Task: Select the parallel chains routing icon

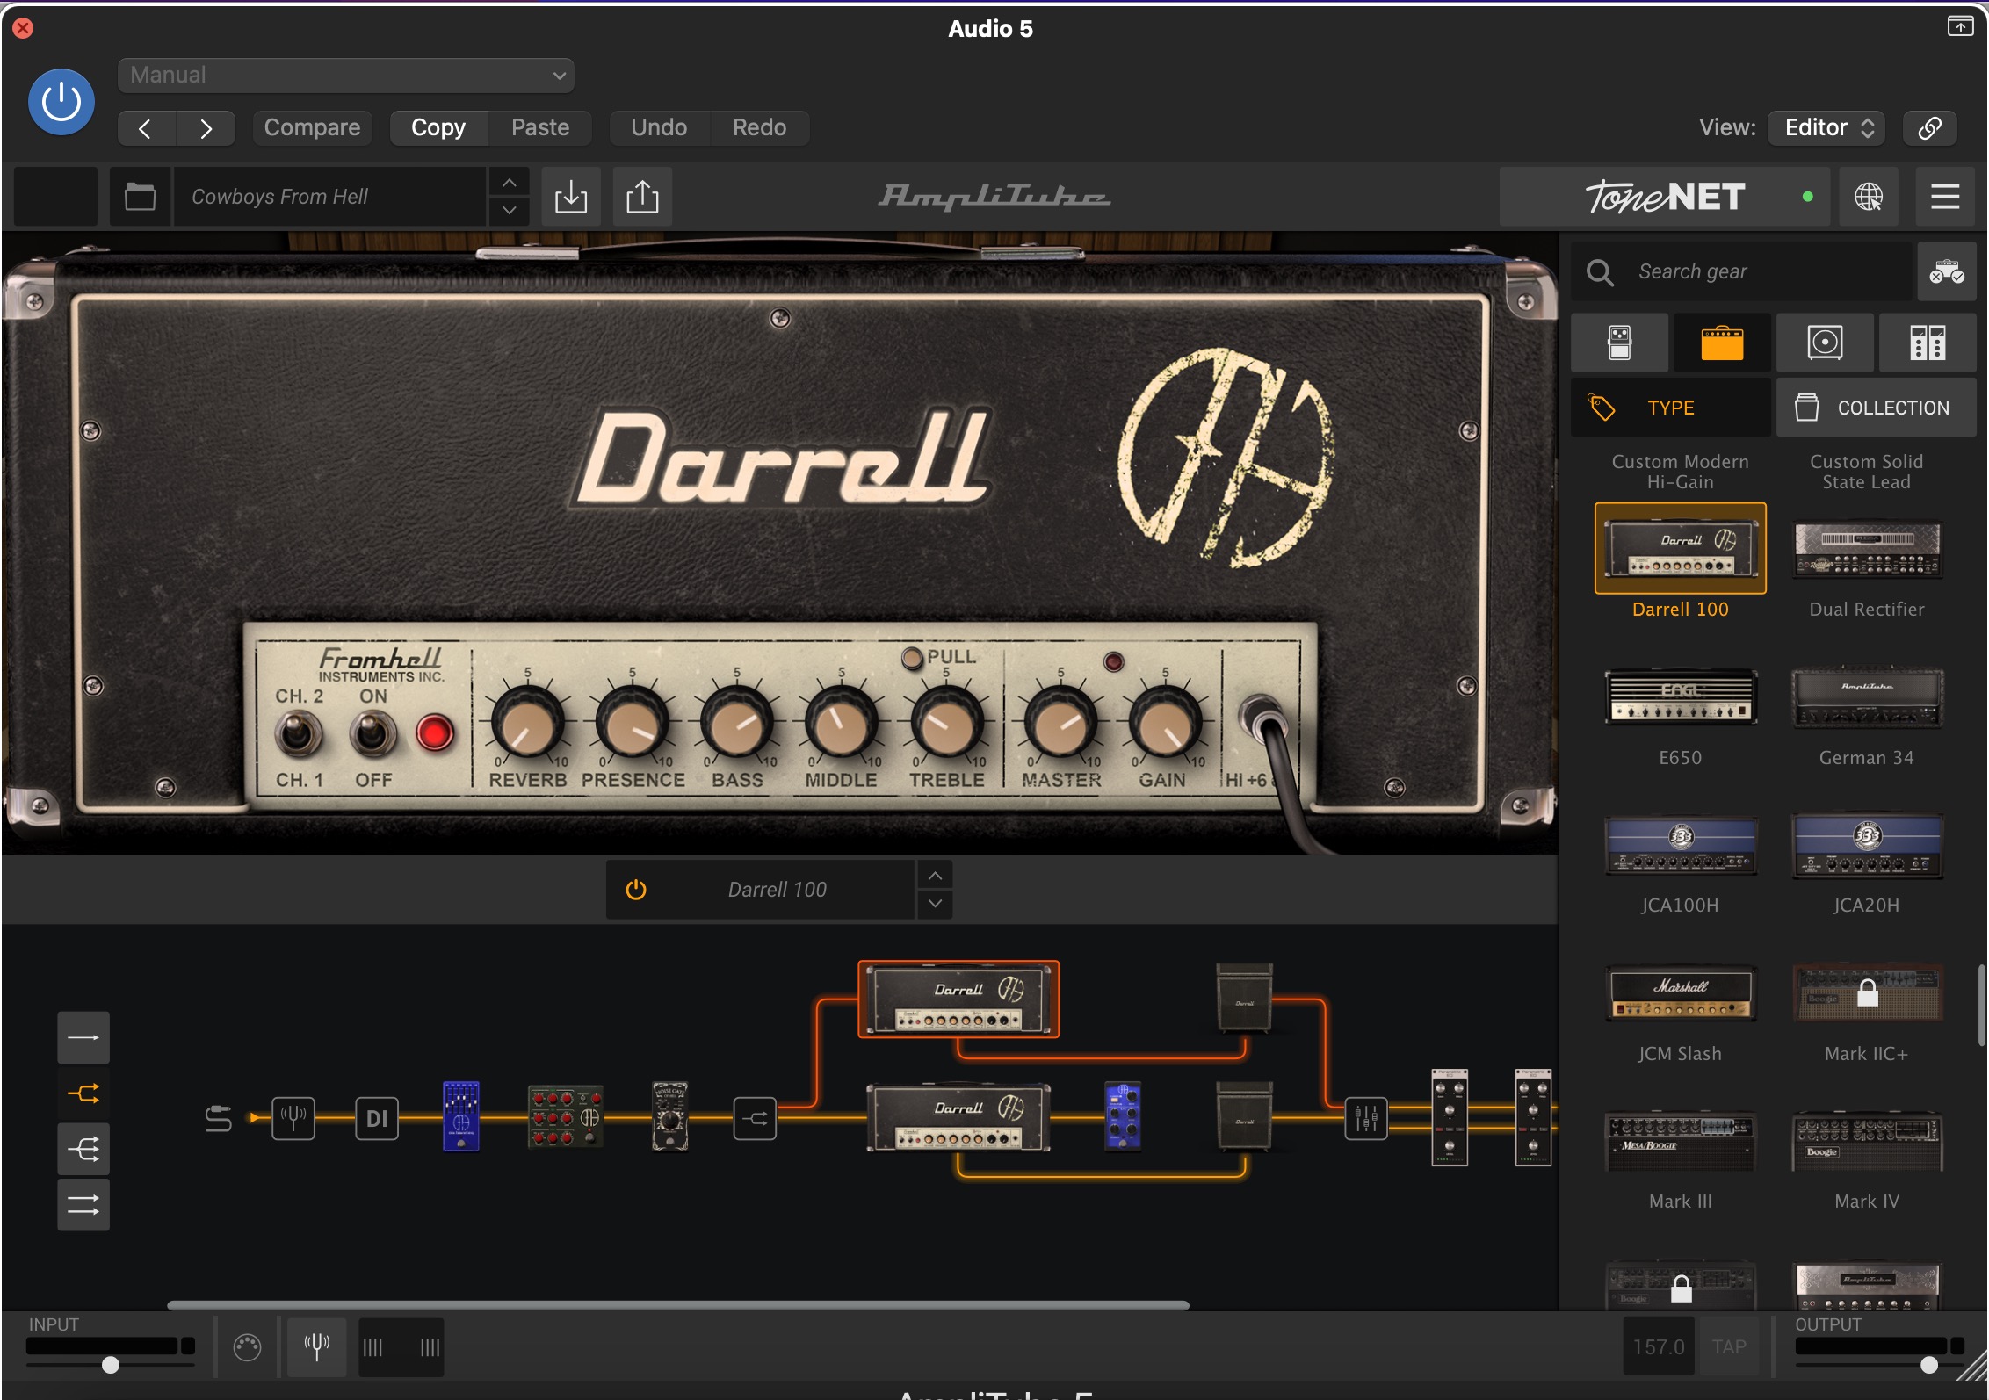Action: (x=83, y=1205)
